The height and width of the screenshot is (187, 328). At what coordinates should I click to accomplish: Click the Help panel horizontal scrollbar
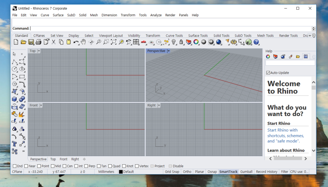288,159
